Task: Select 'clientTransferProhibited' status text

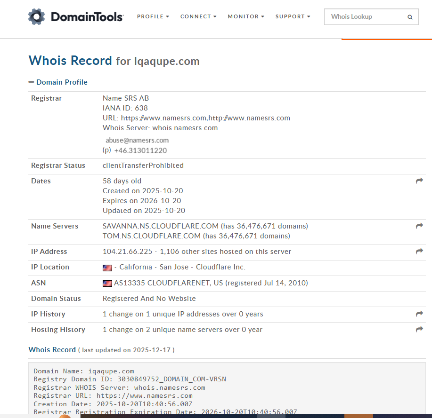Action: pos(143,166)
